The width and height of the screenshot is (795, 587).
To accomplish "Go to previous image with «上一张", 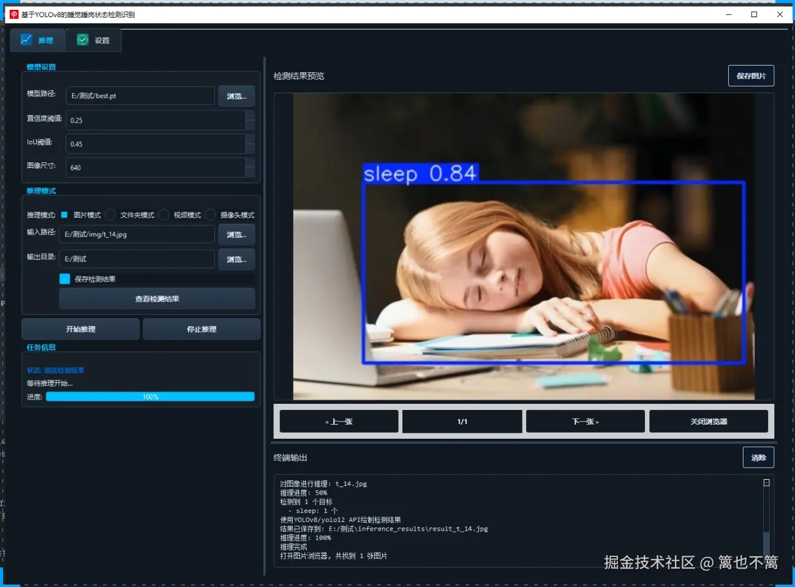I will click(x=339, y=422).
